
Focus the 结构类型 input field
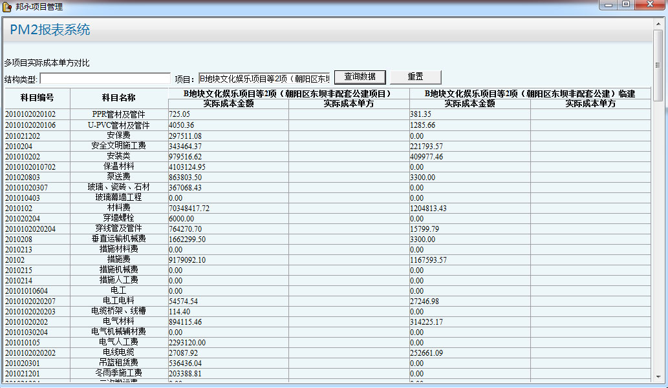point(105,78)
